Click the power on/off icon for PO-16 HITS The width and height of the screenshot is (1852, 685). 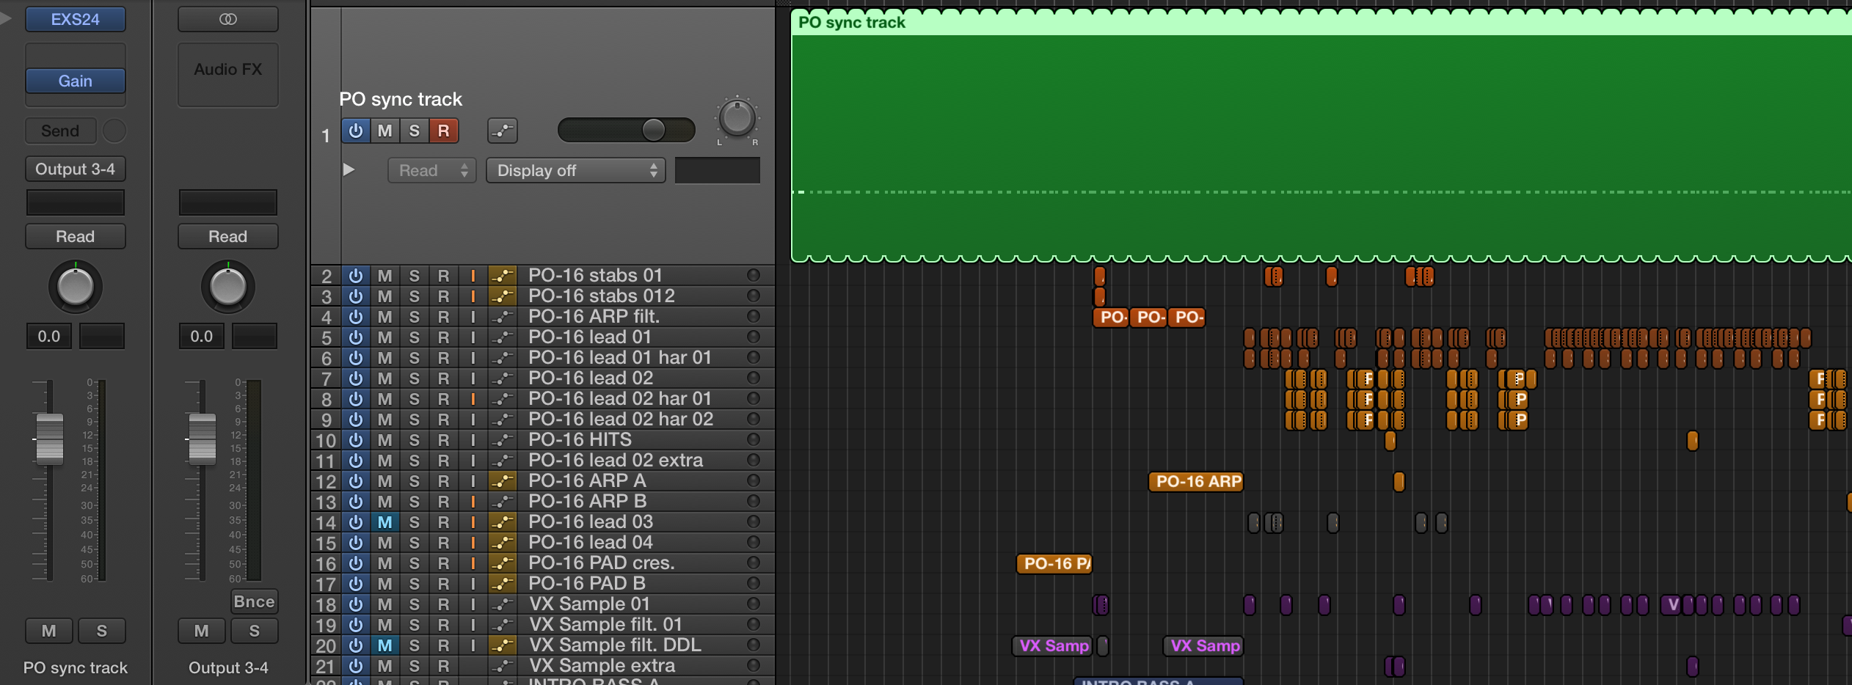tap(357, 439)
